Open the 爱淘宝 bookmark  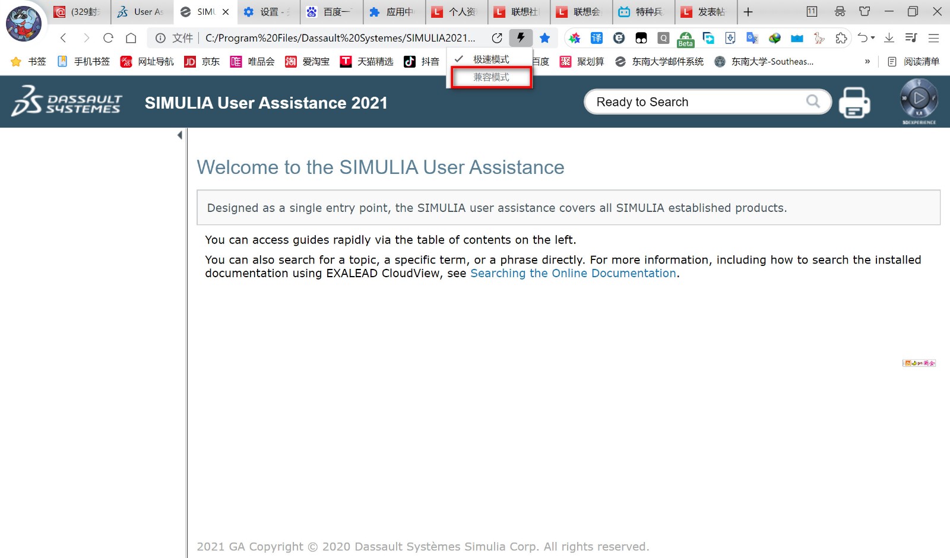(307, 62)
